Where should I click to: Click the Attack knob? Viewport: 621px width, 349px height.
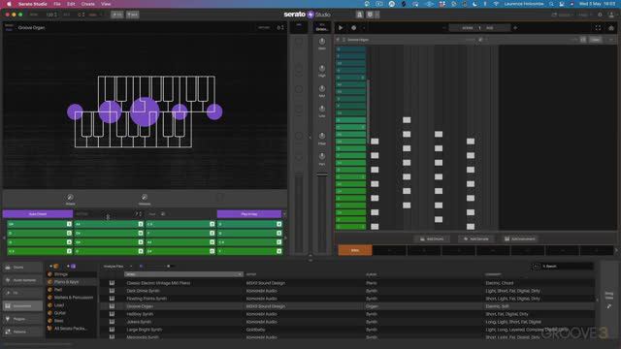(x=70, y=197)
